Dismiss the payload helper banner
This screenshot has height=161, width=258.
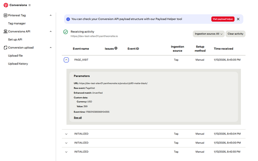click(x=238, y=19)
